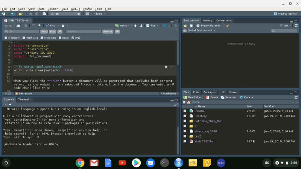Uncheck the Wrap search option
Screen dimensions: 301x169
pos(73,38)
